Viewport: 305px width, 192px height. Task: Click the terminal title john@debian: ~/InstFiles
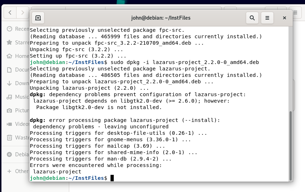point(161,18)
